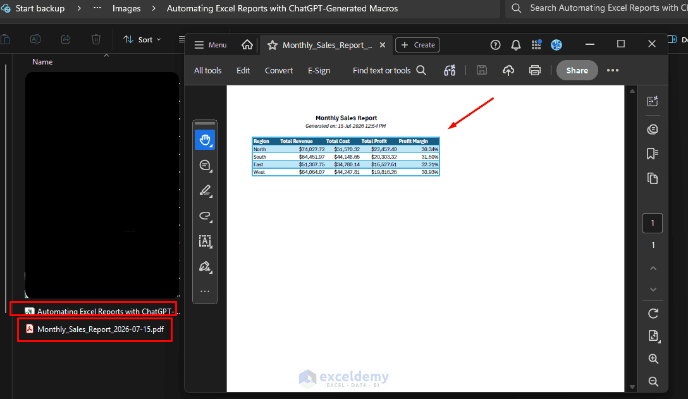Upload file to cloud storage
Viewport: 688px width, 399px height.
(508, 70)
